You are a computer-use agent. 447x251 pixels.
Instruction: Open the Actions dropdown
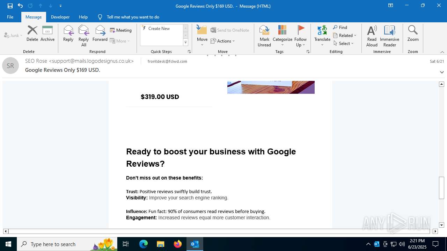[223, 41]
